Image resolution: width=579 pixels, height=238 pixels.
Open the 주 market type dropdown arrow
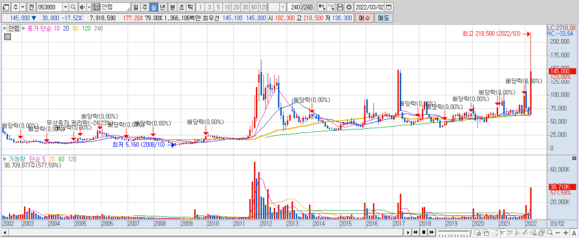click(x=23, y=7)
